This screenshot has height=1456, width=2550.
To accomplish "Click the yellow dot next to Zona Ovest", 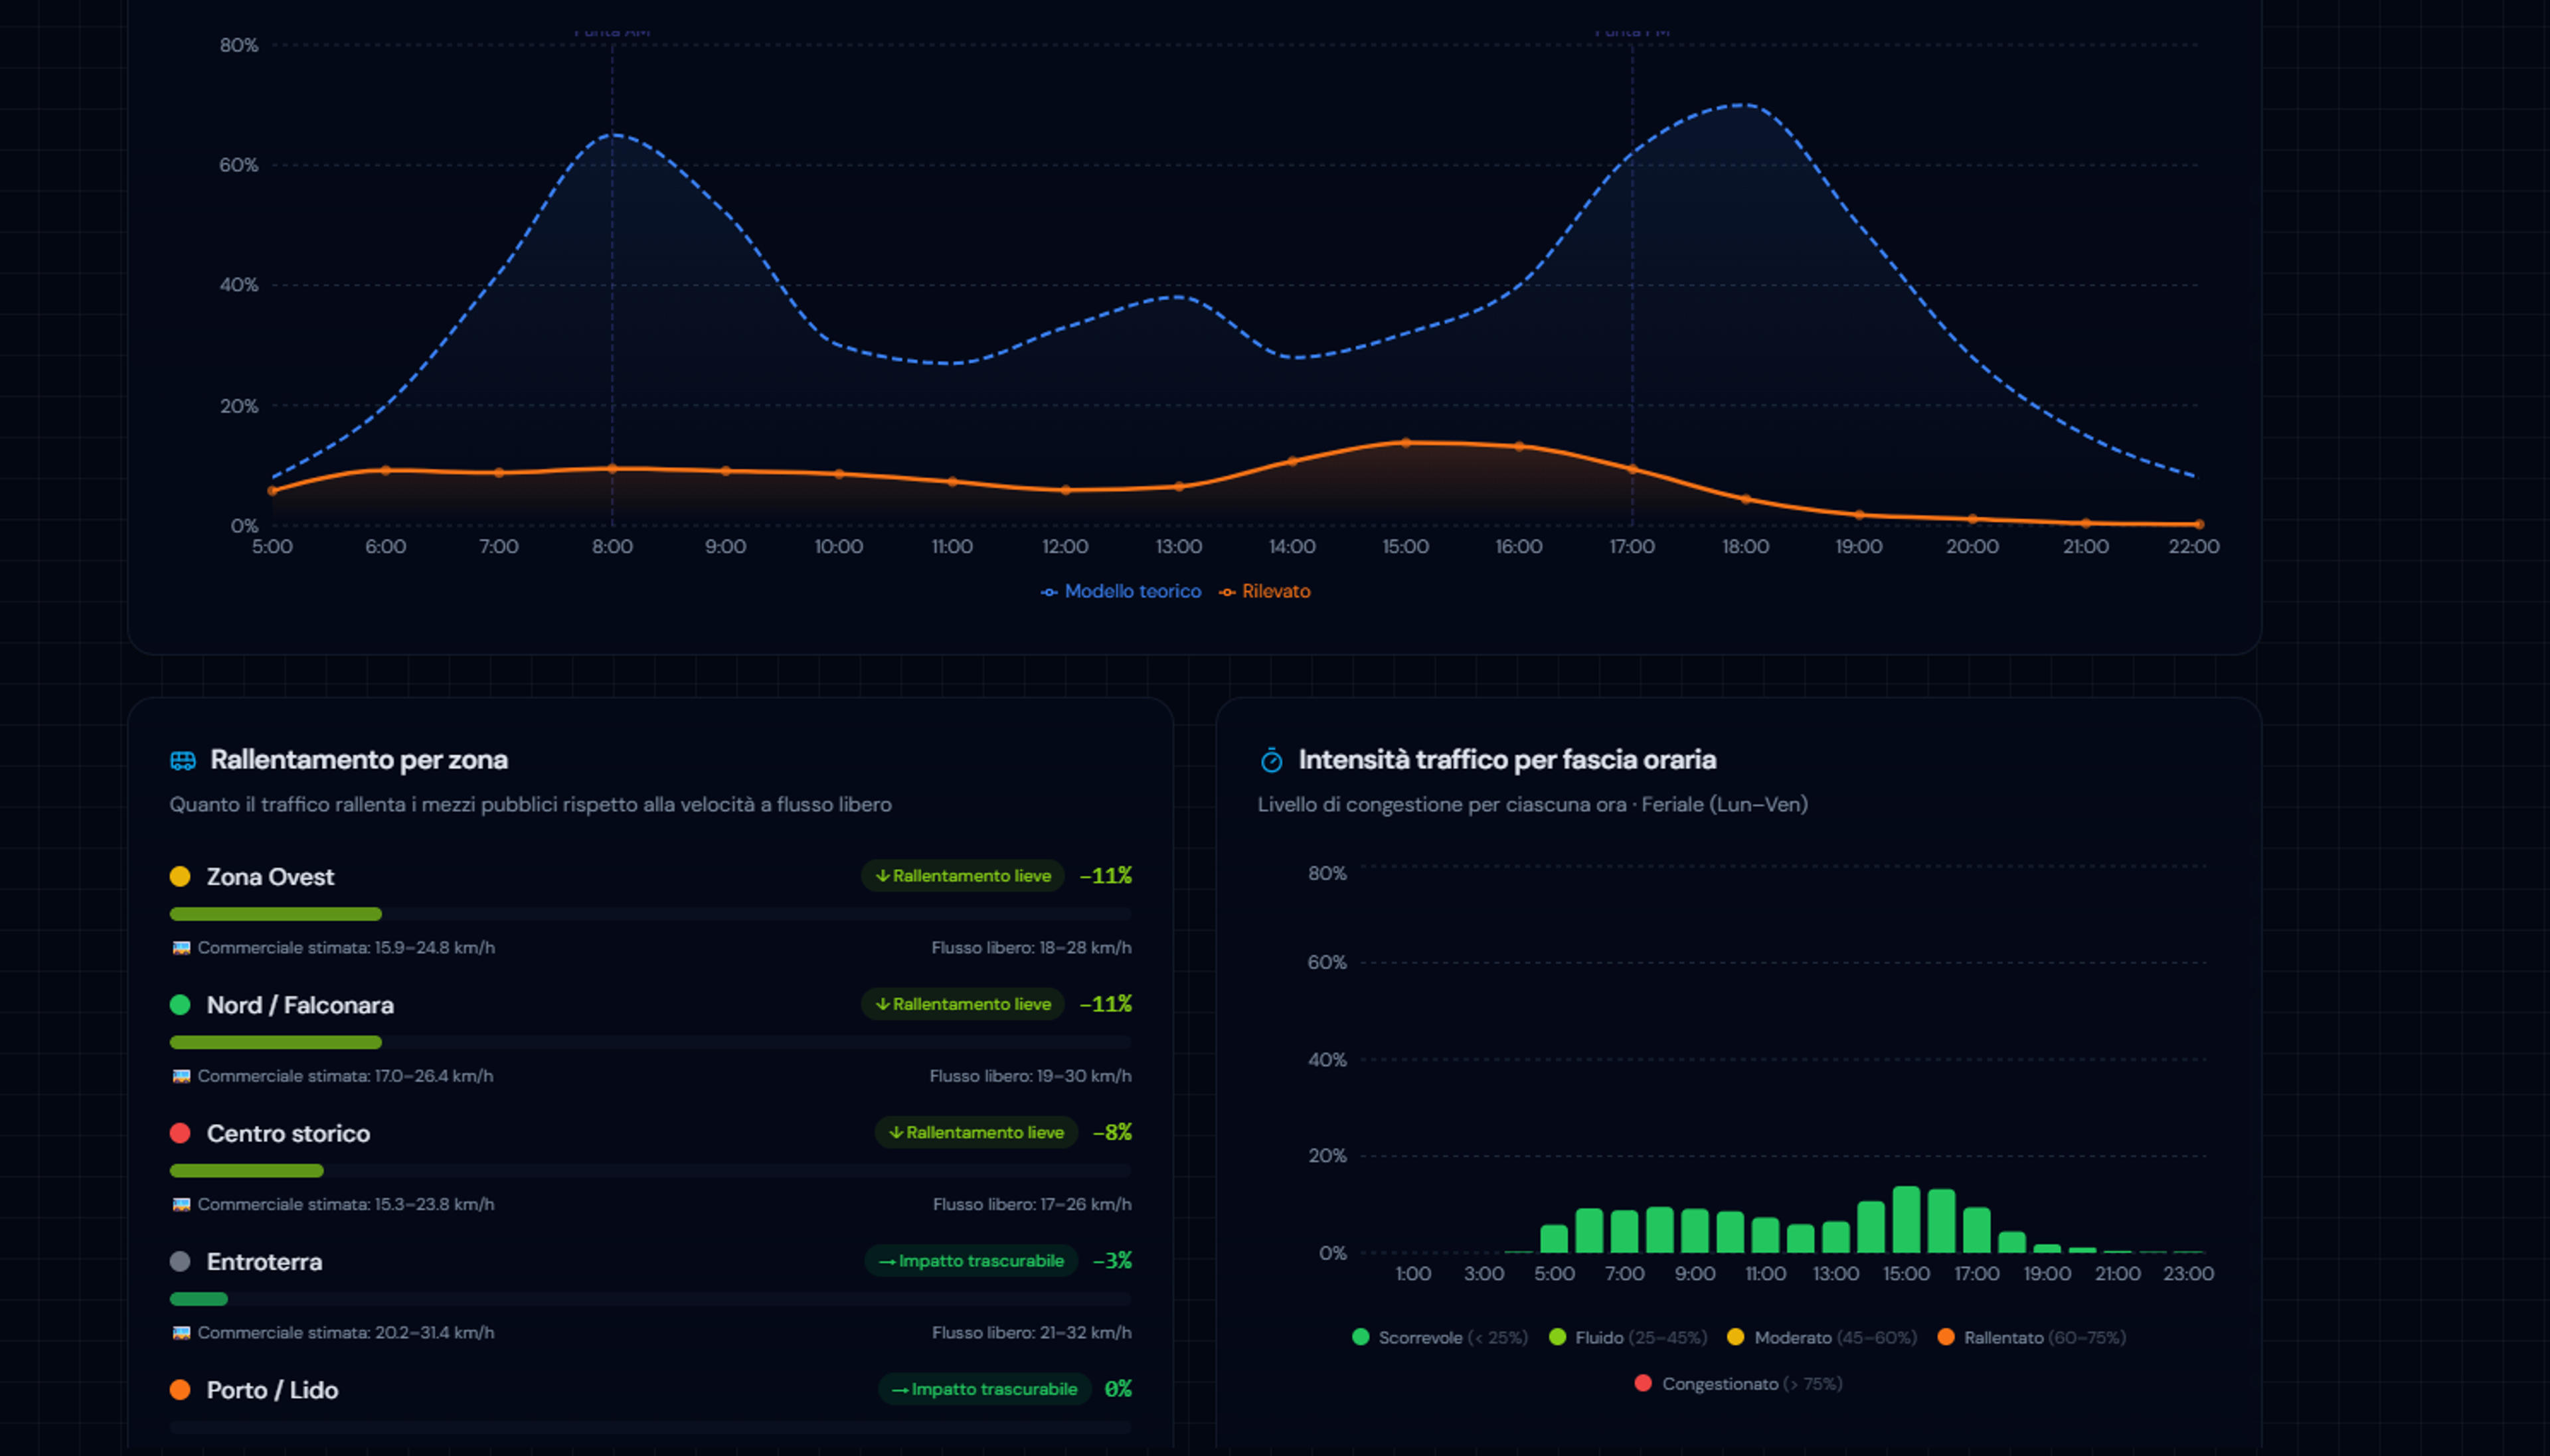I will [x=180, y=877].
